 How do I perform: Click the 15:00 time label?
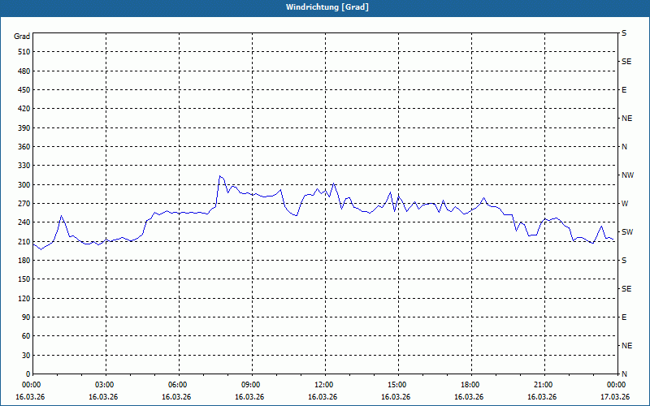pyautogui.click(x=398, y=385)
